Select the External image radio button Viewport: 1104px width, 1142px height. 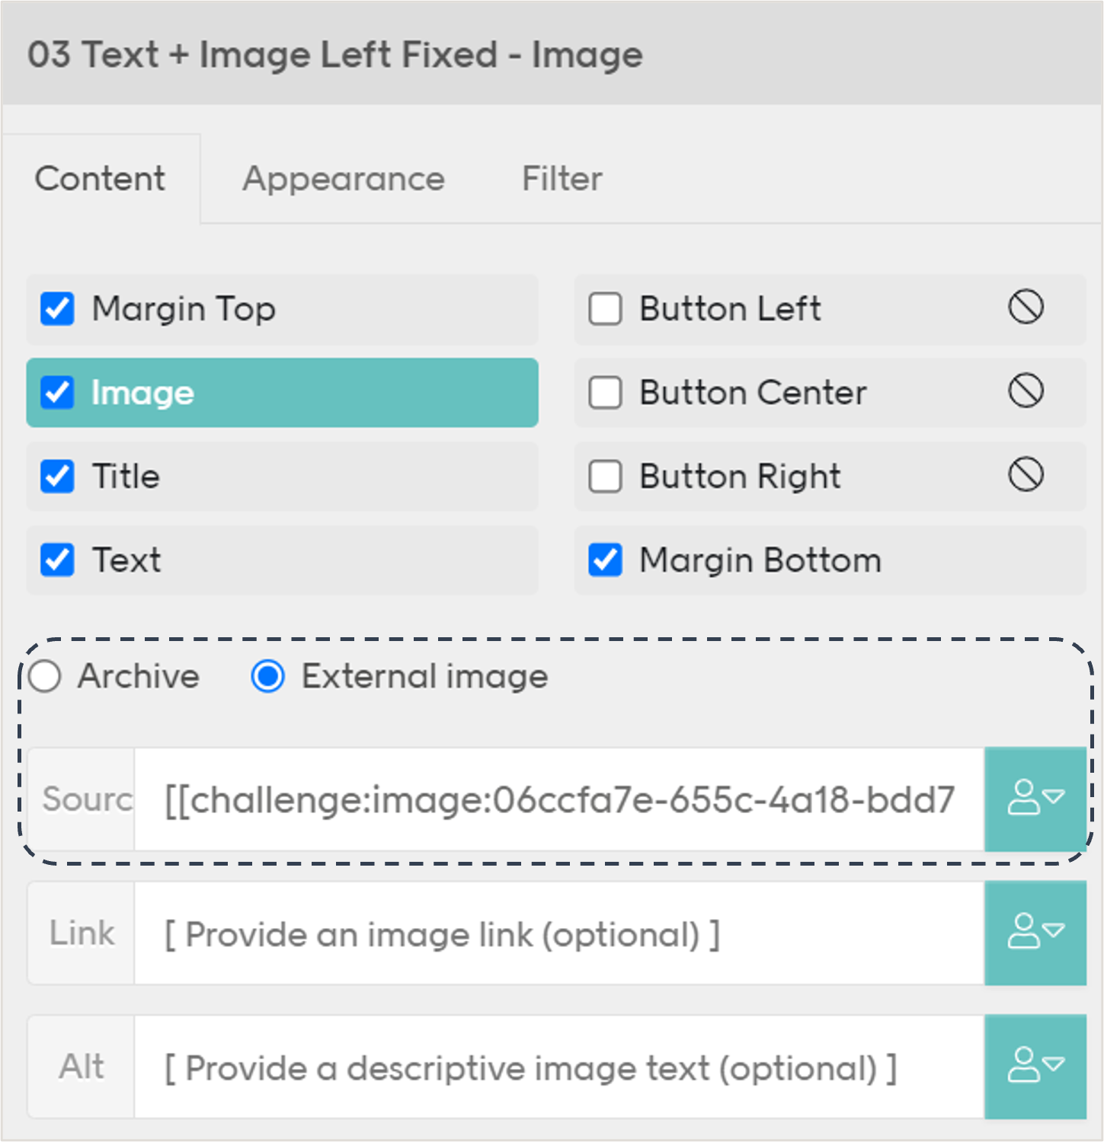268,676
